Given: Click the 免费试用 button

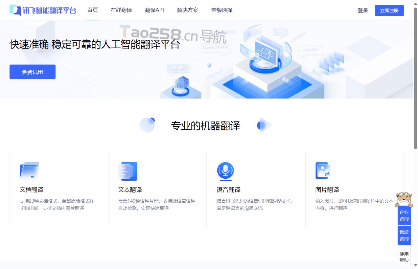Looking at the screenshot, I should pyautogui.click(x=33, y=72).
